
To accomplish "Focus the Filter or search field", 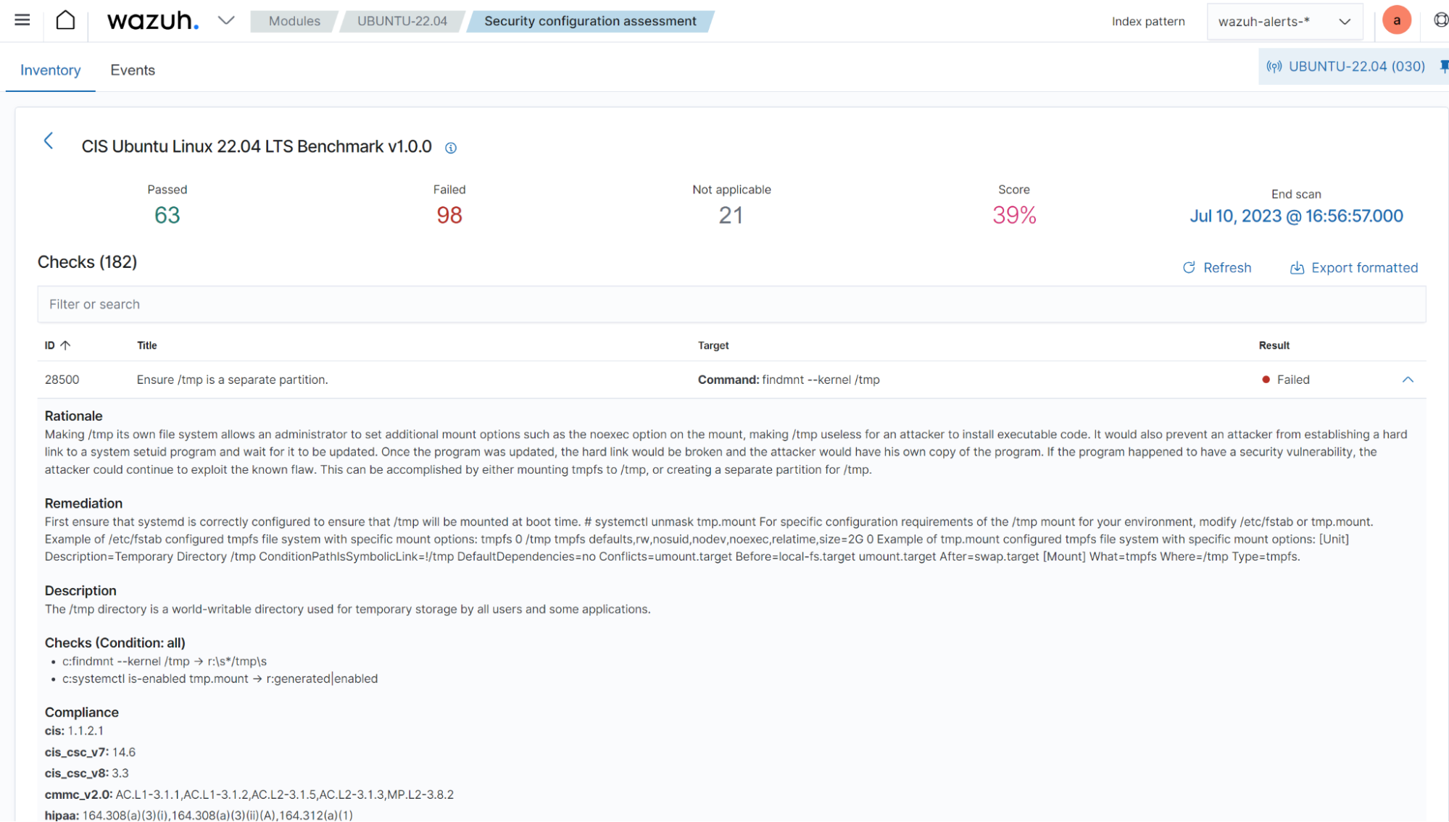I will [731, 304].
